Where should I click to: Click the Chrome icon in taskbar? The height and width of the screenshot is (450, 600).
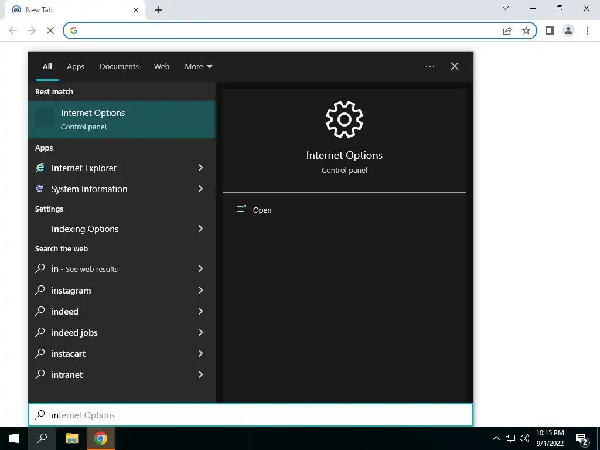click(x=101, y=438)
